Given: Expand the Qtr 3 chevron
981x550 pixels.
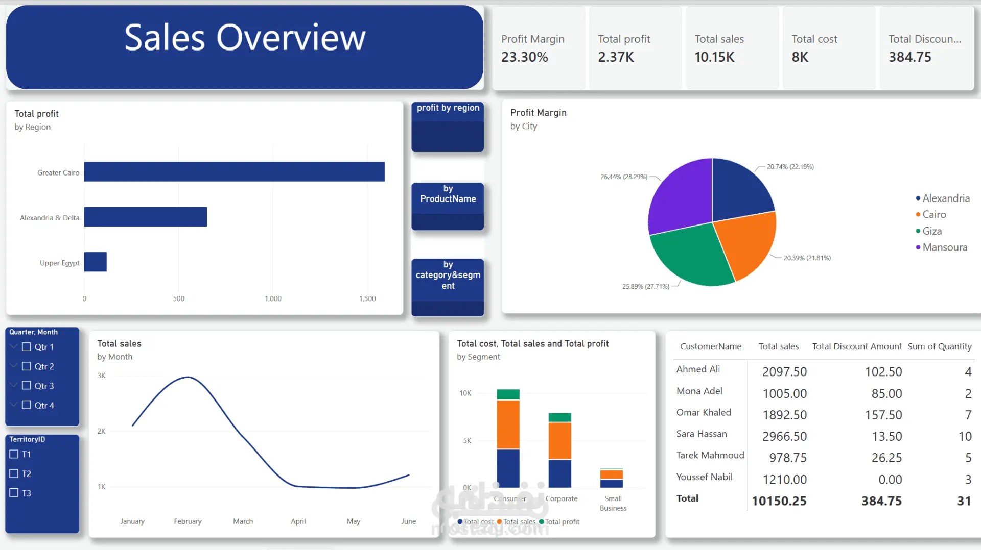Looking at the screenshot, I should tap(14, 385).
